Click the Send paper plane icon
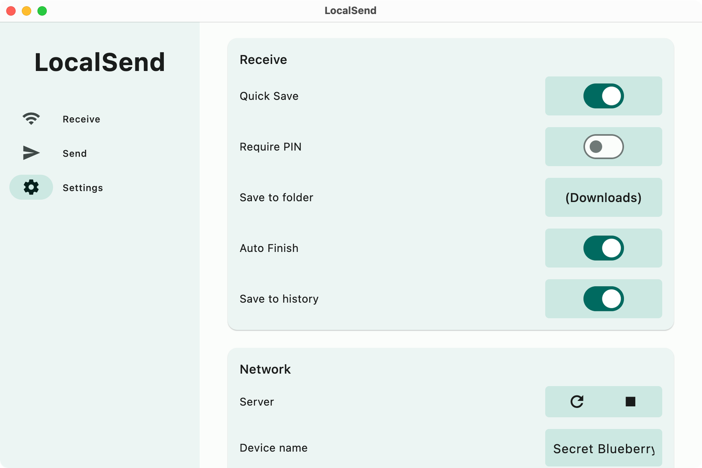Screen dimensions: 702x468 pos(30,153)
